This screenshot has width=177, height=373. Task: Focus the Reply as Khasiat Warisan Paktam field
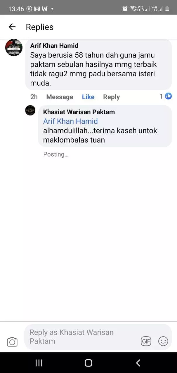tap(83, 337)
